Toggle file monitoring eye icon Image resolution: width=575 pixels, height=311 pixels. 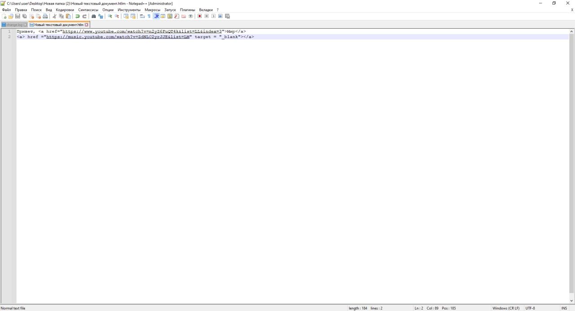(x=190, y=16)
